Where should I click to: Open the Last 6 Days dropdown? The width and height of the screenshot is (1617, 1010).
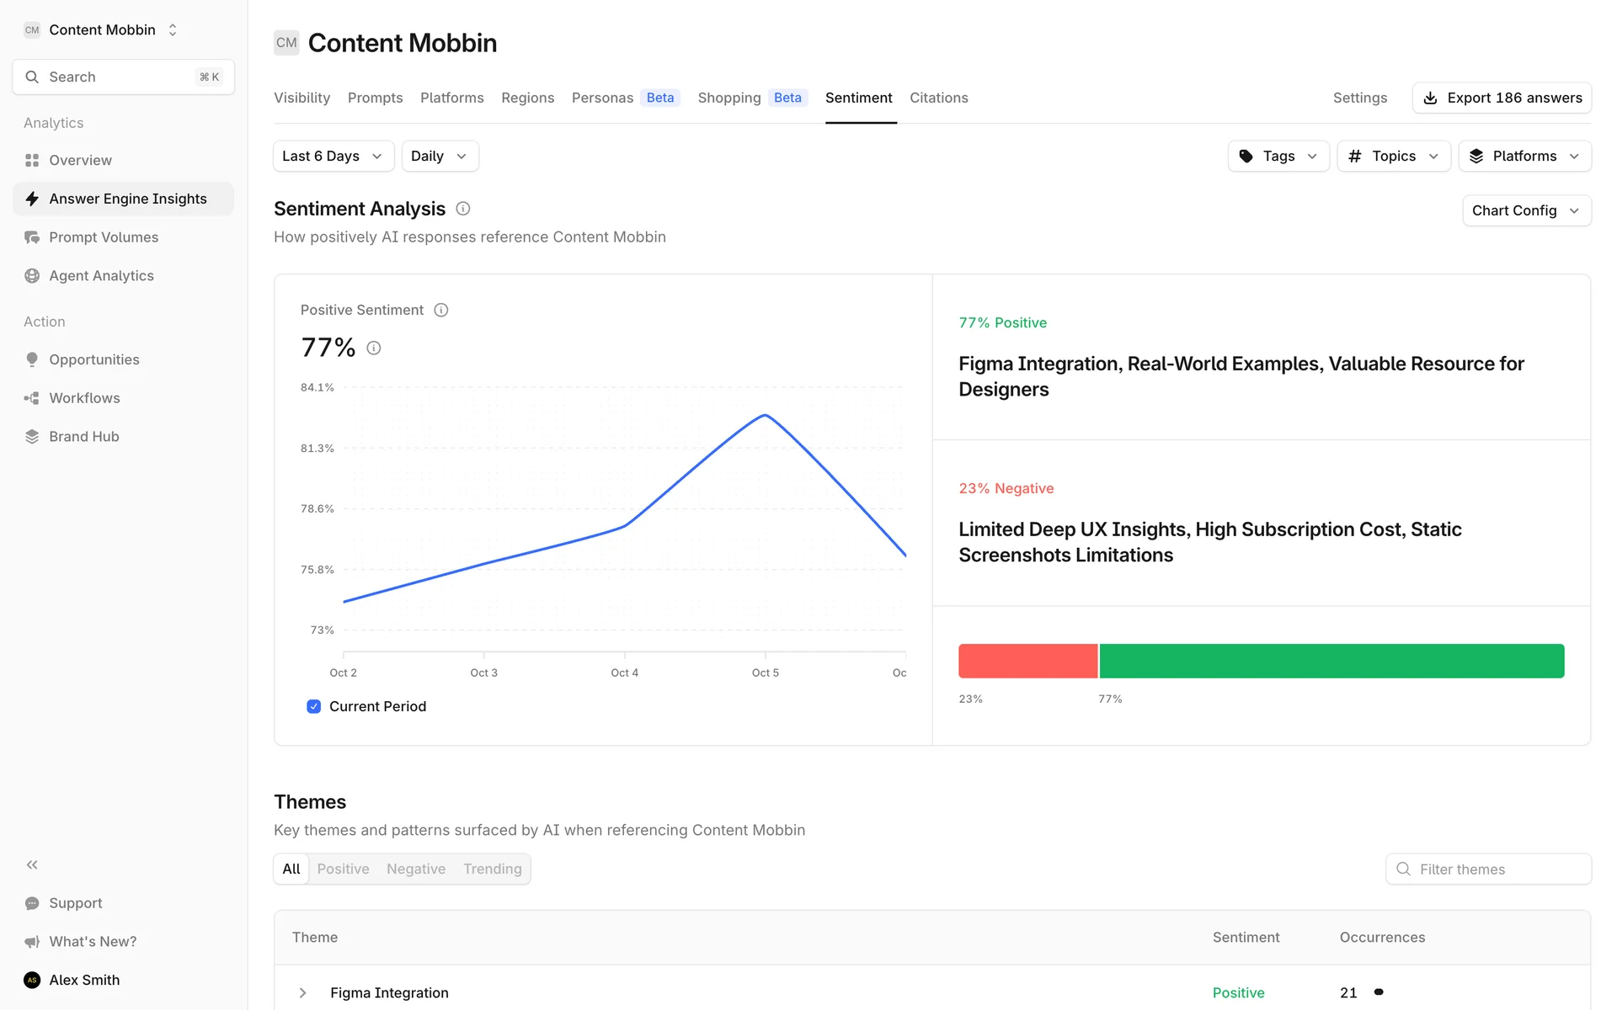click(x=333, y=157)
